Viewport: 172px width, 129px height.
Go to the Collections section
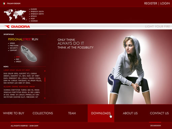click(43, 113)
